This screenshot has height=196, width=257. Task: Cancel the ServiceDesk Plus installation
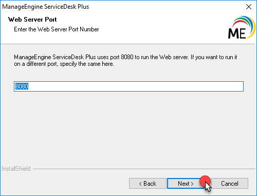point(230,184)
